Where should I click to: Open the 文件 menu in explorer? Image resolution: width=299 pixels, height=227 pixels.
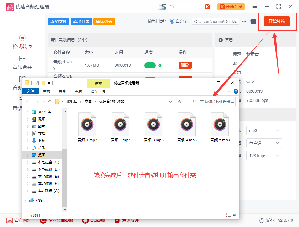click(x=30, y=91)
